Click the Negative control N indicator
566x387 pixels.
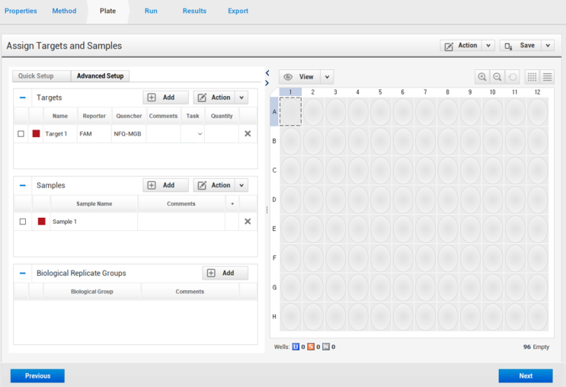click(326, 347)
